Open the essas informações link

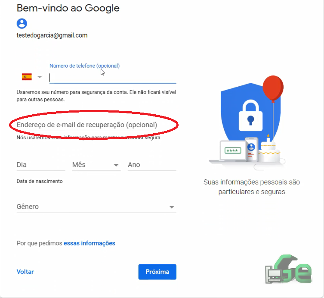[x=89, y=243]
